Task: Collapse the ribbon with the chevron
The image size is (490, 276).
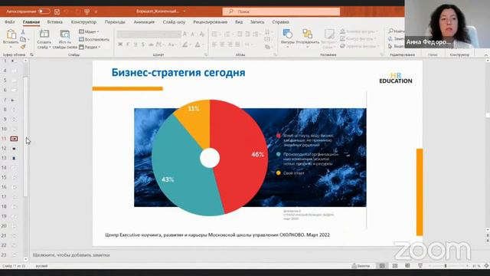Action: point(486,54)
